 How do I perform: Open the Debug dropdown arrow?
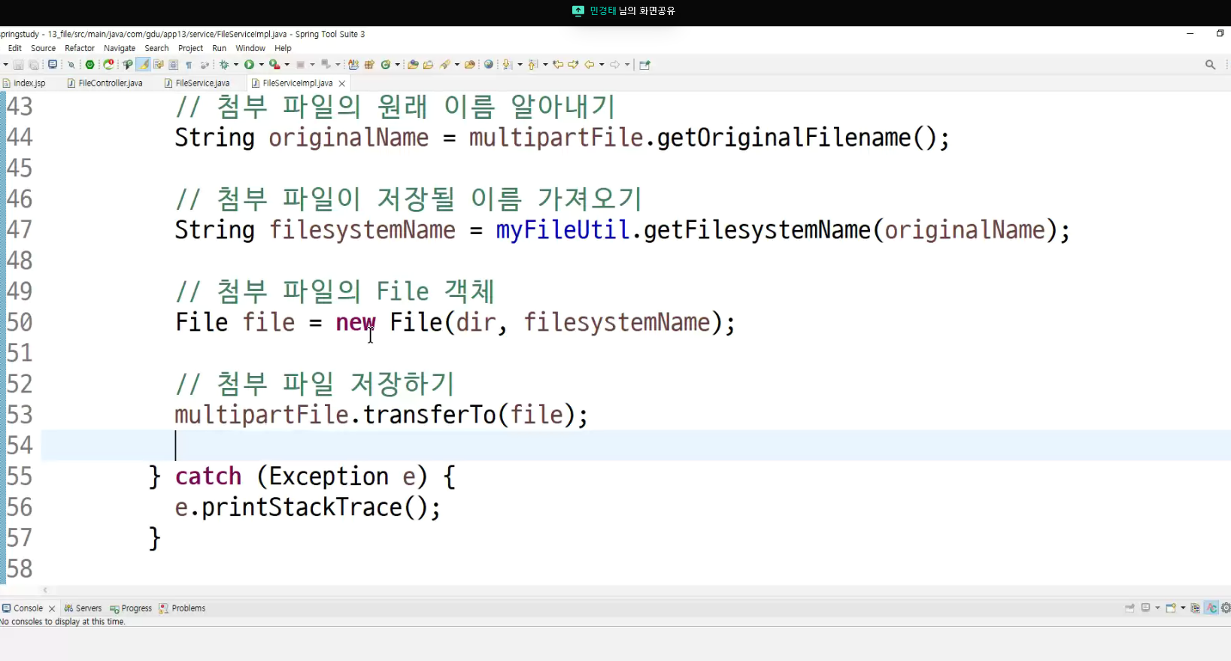click(x=236, y=65)
